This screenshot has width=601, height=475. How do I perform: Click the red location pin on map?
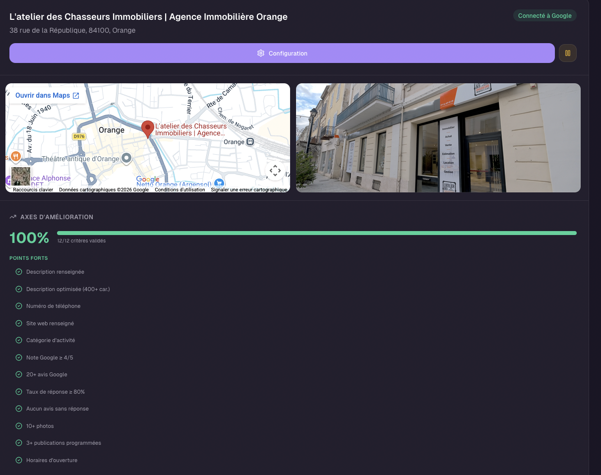(147, 129)
